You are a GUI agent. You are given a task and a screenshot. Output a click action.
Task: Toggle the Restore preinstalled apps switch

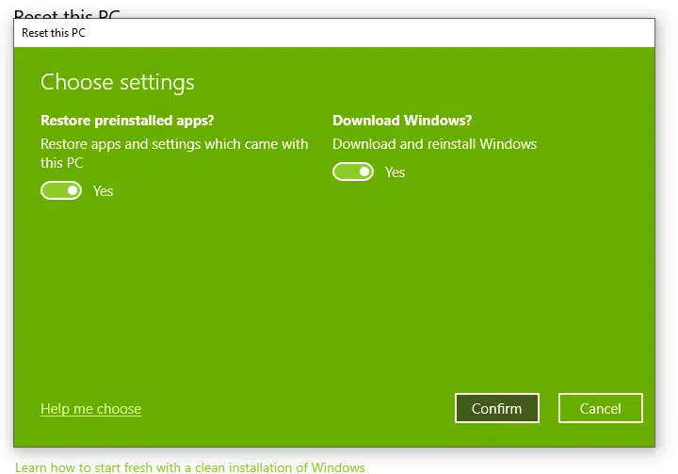[61, 190]
